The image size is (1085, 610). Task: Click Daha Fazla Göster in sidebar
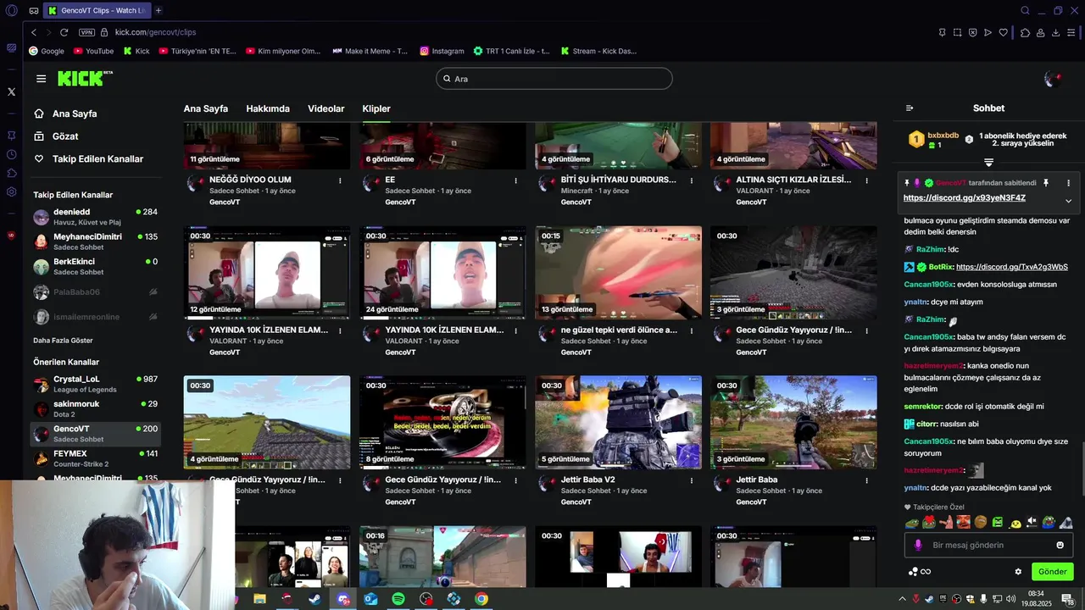pyautogui.click(x=63, y=340)
